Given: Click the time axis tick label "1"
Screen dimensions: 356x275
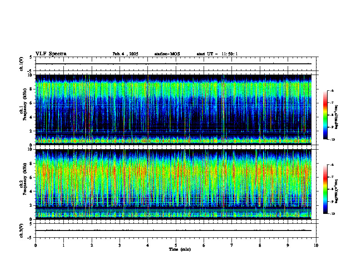Looking at the screenshot, I should pyautogui.click(x=63, y=245).
